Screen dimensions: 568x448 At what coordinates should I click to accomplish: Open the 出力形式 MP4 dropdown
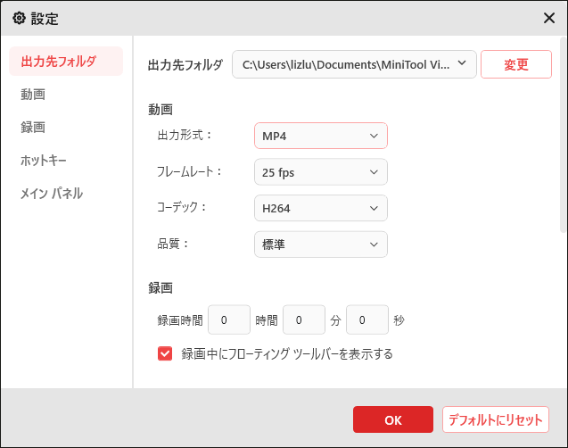coord(321,136)
